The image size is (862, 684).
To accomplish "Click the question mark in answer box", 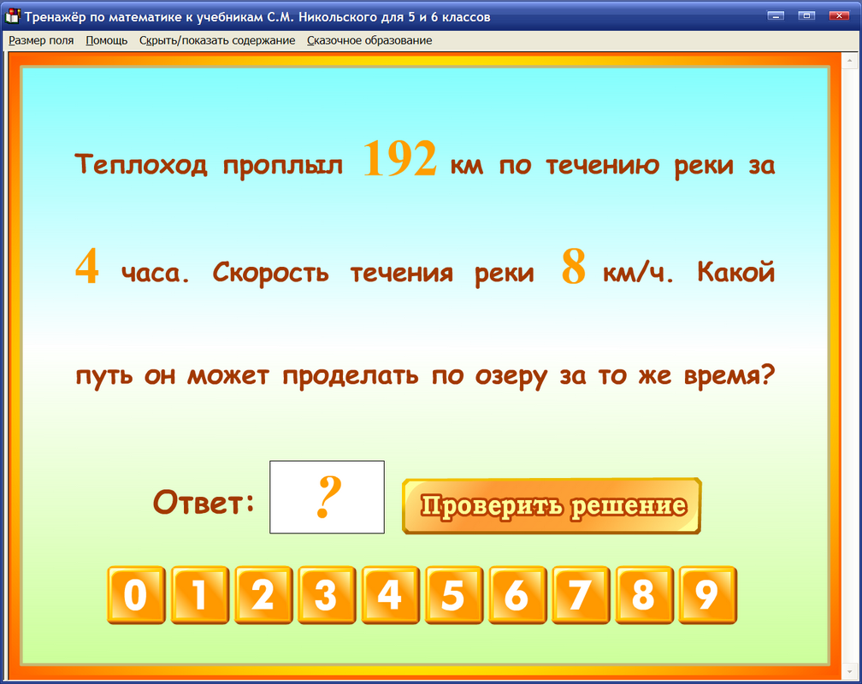I will pos(327,496).
